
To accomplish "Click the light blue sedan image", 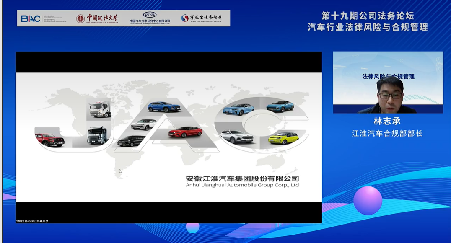I will click(238, 109).
